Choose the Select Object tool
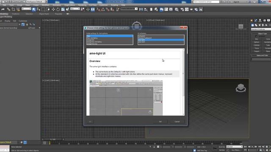Screen dimensions: 271x152 click(x=34, y=9)
